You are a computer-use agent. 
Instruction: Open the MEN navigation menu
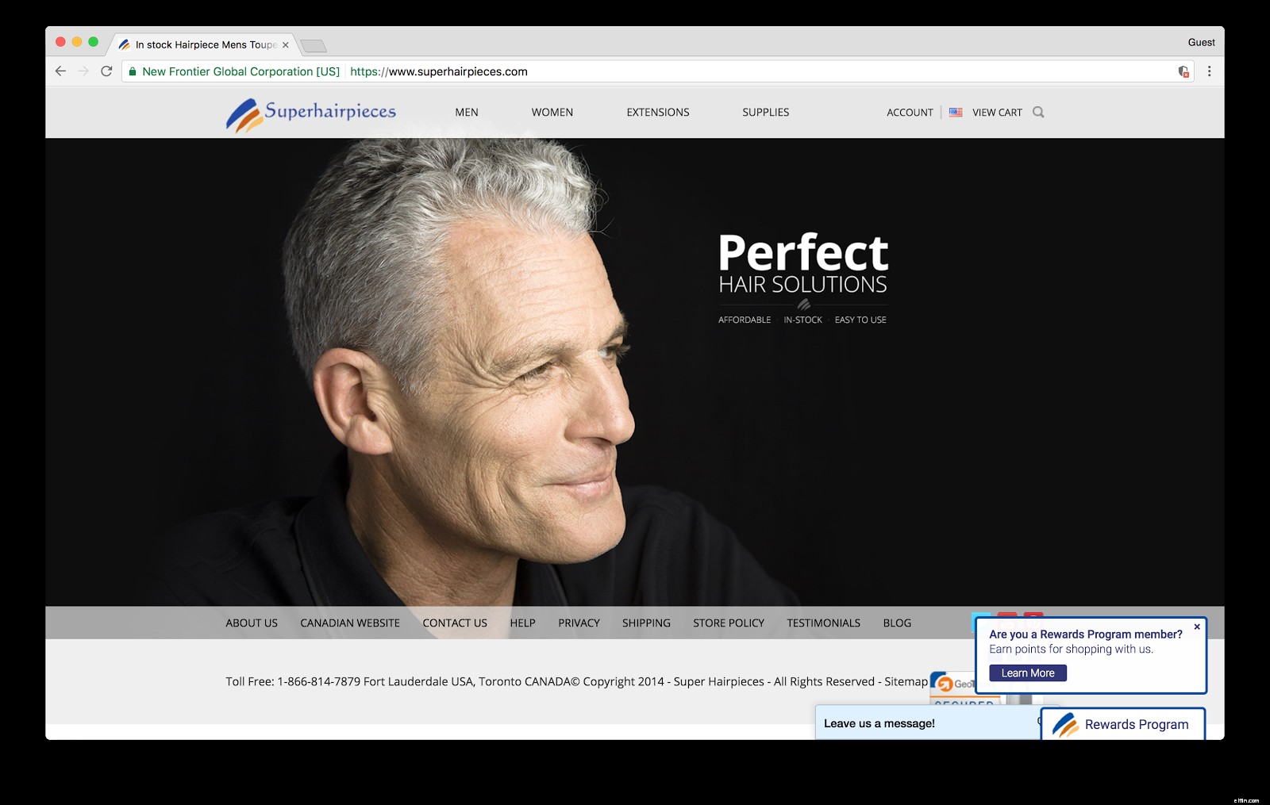467,112
